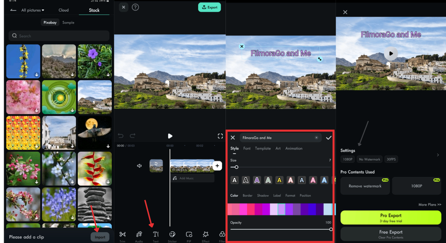The width and height of the screenshot is (446, 243).
Task: Click the Import button
Action: point(100,237)
